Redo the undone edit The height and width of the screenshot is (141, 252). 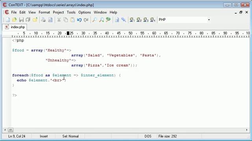(x=86, y=20)
